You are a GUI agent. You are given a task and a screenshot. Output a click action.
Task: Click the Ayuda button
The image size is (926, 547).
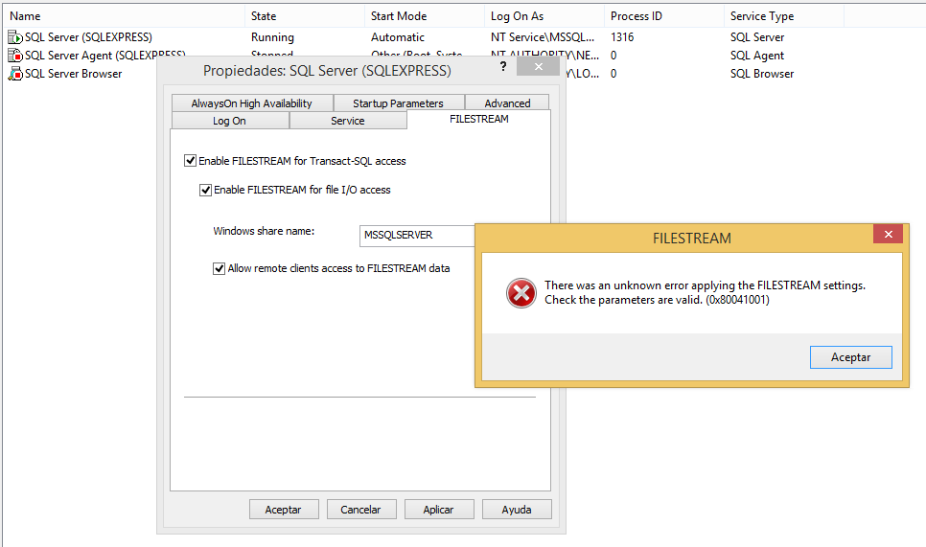coord(517,510)
